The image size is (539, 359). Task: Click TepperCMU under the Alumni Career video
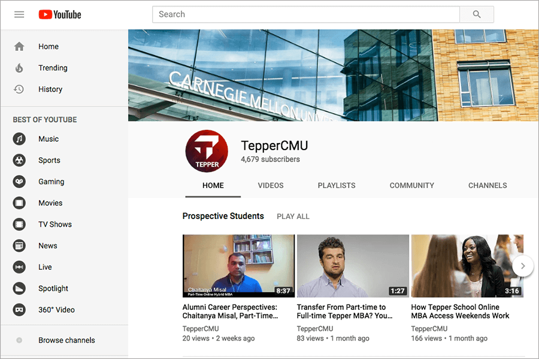click(201, 328)
